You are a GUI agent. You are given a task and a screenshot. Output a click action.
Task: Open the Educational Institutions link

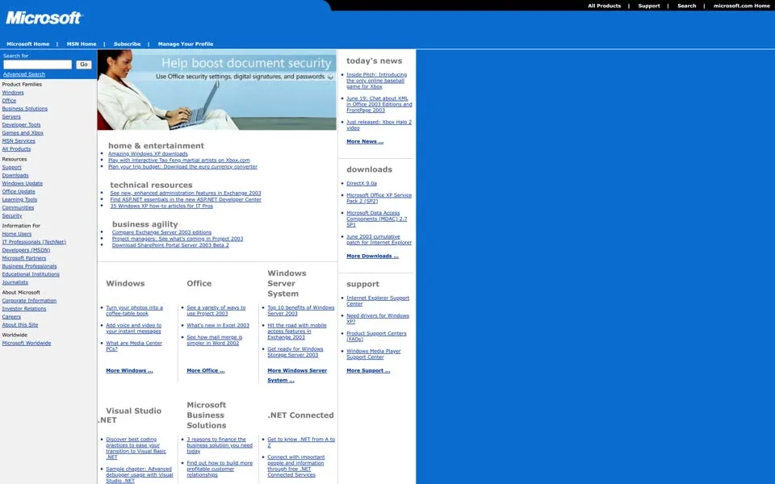(31, 274)
